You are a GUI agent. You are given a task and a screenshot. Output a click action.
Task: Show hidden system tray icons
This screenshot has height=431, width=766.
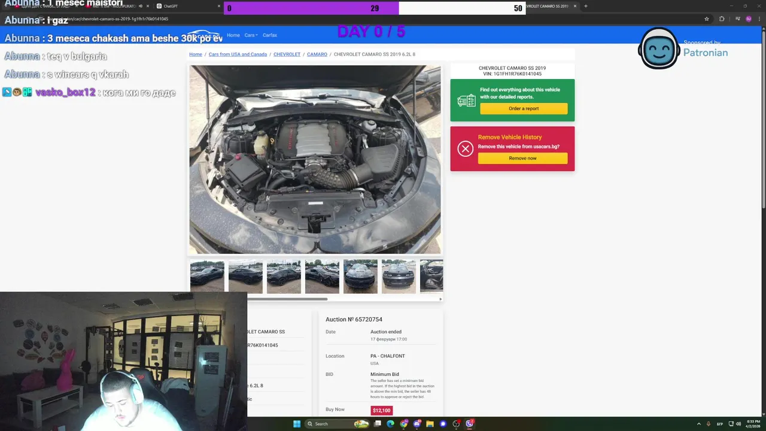coord(700,424)
